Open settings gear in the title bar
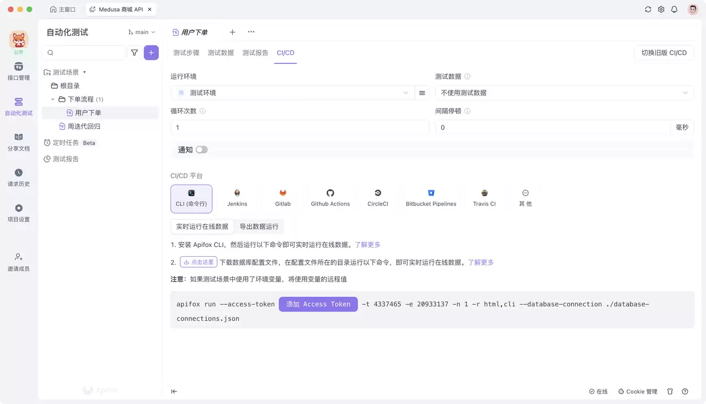 click(x=661, y=9)
